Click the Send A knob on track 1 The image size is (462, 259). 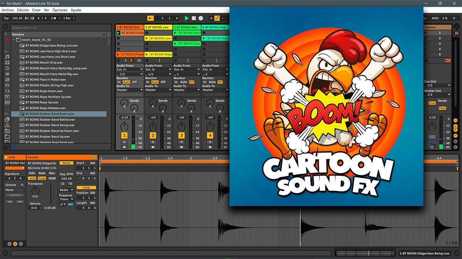(124, 103)
